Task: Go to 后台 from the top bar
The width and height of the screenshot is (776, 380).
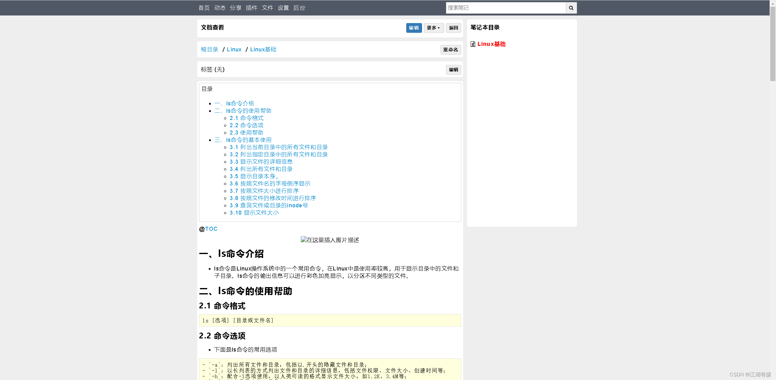Action: click(x=299, y=8)
